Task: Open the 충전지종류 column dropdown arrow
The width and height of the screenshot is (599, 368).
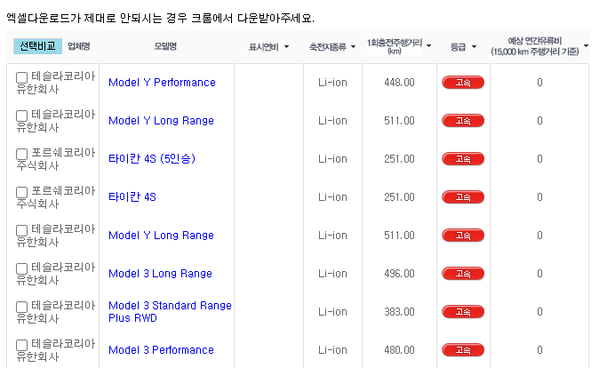Action: [353, 46]
